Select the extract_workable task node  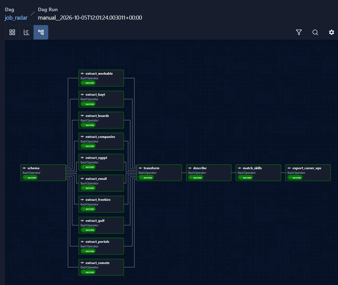pos(101,78)
